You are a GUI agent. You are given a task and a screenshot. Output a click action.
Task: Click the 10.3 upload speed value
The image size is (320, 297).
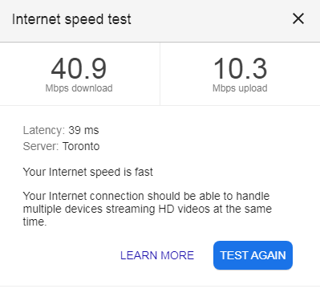(x=240, y=69)
